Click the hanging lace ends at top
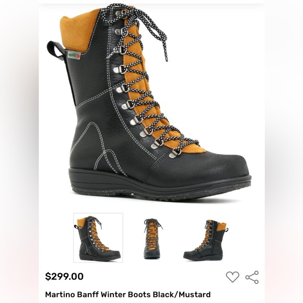The height and width of the screenshot is (303, 303). [x=155, y=33]
